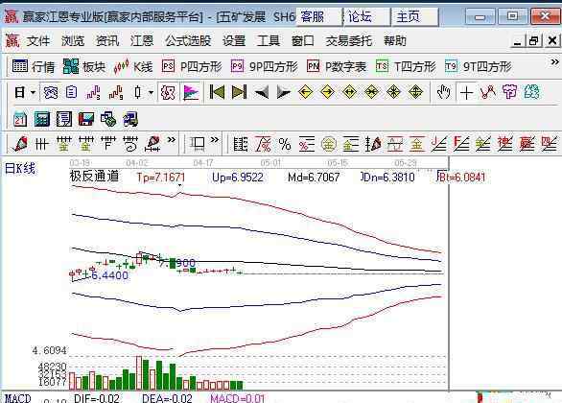This screenshot has width=562, height=403.
Task: Click the notepad document icon
Action: coord(64,119)
